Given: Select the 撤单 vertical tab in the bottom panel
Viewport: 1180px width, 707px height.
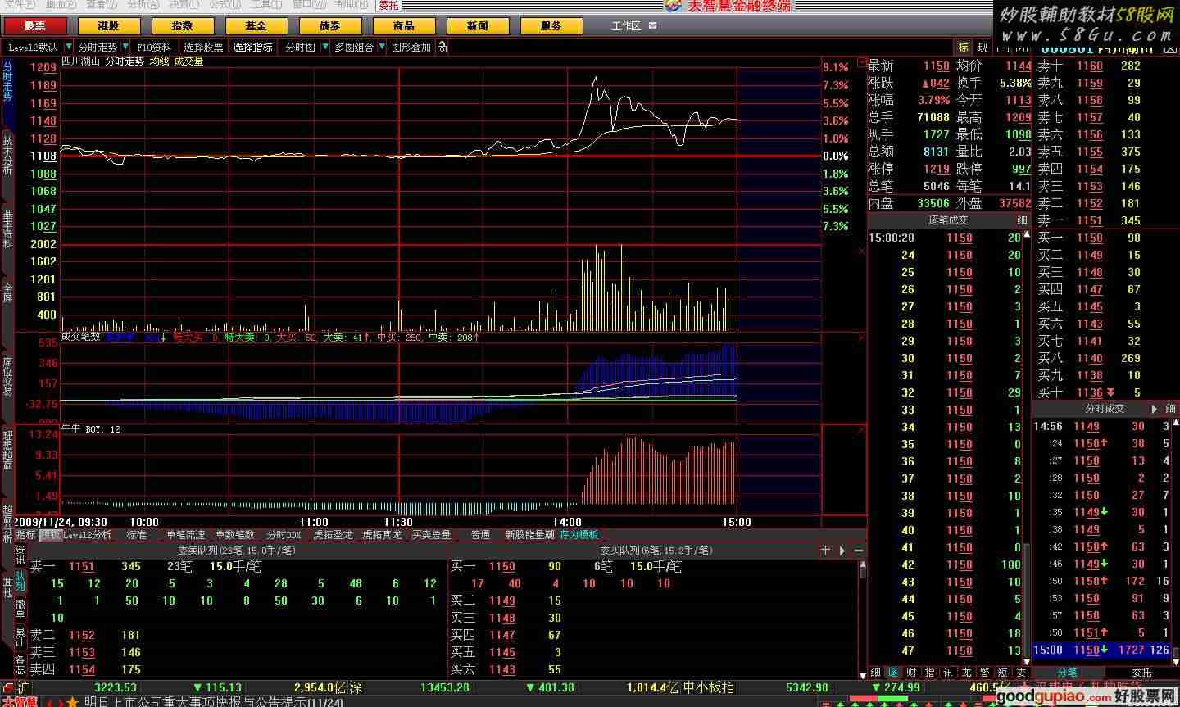Looking at the screenshot, I should [x=20, y=609].
